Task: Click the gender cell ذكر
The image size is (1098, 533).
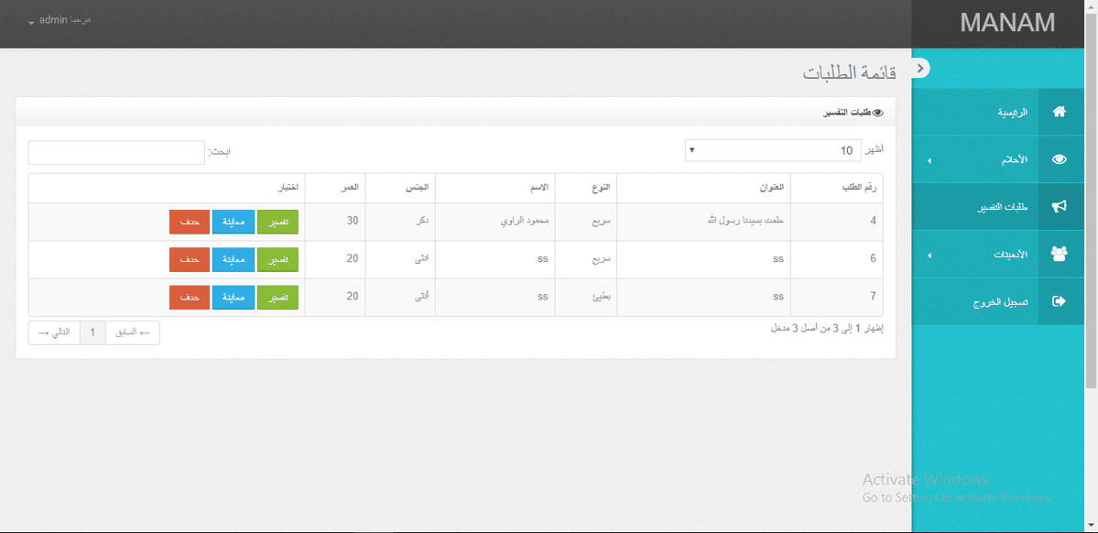Action: coord(400,222)
